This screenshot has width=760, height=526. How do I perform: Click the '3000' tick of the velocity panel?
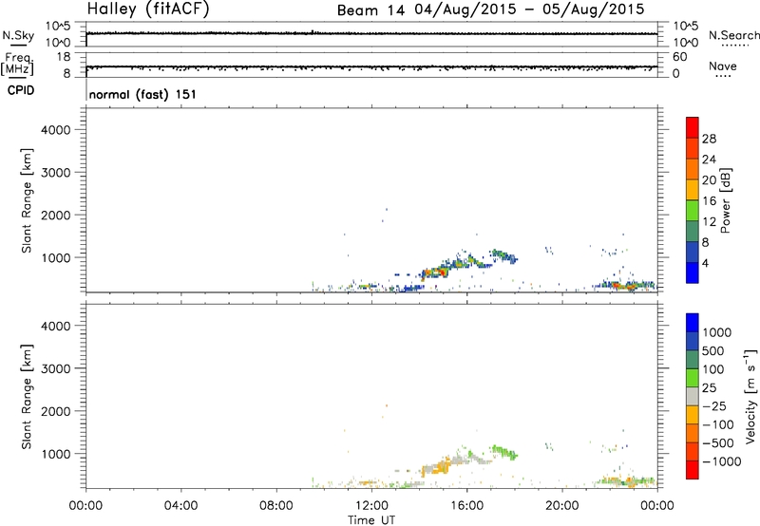coord(56,368)
